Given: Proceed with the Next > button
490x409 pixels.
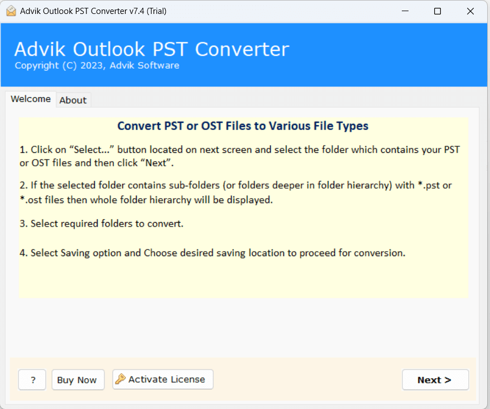Looking at the screenshot, I should [435, 380].
